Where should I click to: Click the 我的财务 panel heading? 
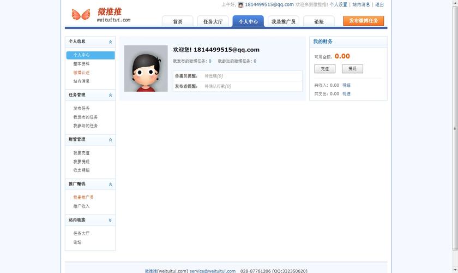click(323, 41)
